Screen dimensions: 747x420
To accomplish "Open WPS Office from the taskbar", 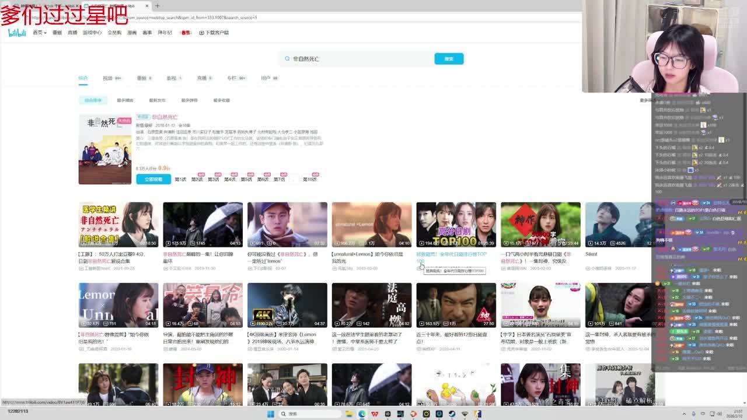I will (x=375, y=414).
